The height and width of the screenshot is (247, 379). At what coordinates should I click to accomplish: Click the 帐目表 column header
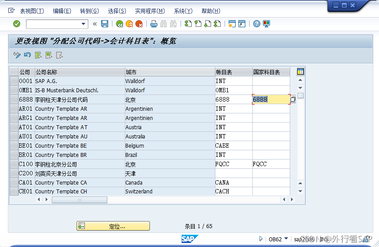[x=234, y=72]
